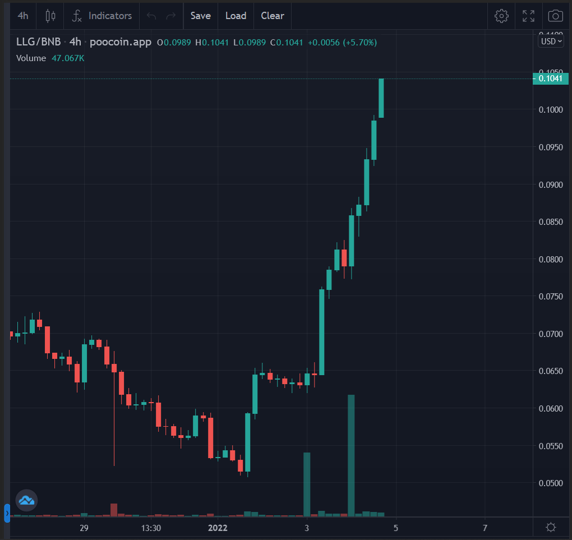Image resolution: width=572 pixels, height=540 pixels.
Task: Click the 0.0600 price axis label
Action: (551, 408)
